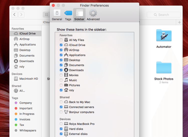The height and width of the screenshot is (137, 188).
Task: Select the red Important tag
Action: (x=25, y=108)
